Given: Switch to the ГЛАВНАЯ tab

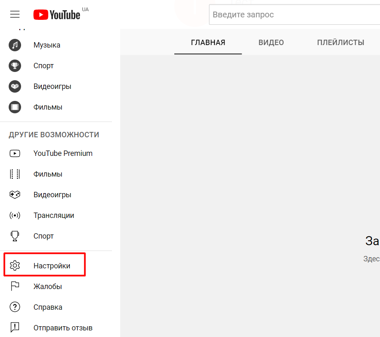Looking at the screenshot, I should pyautogui.click(x=208, y=43).
